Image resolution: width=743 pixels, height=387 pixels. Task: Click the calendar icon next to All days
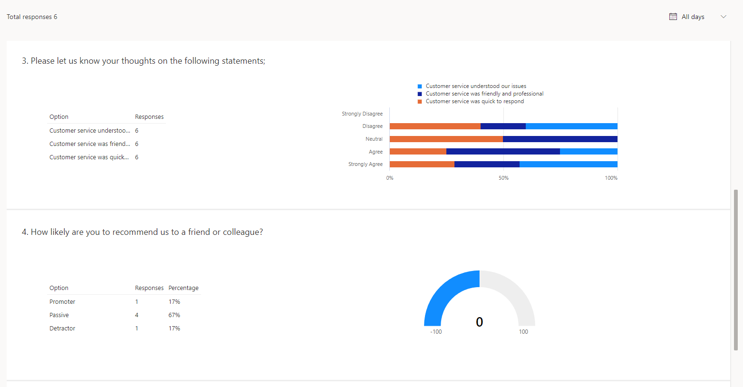pyautogui.click(x=673, y=17)
